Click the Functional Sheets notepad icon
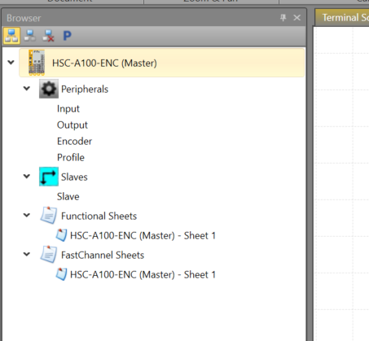The height and width of the screenshot is (341, 369). [x=49, y=216]
